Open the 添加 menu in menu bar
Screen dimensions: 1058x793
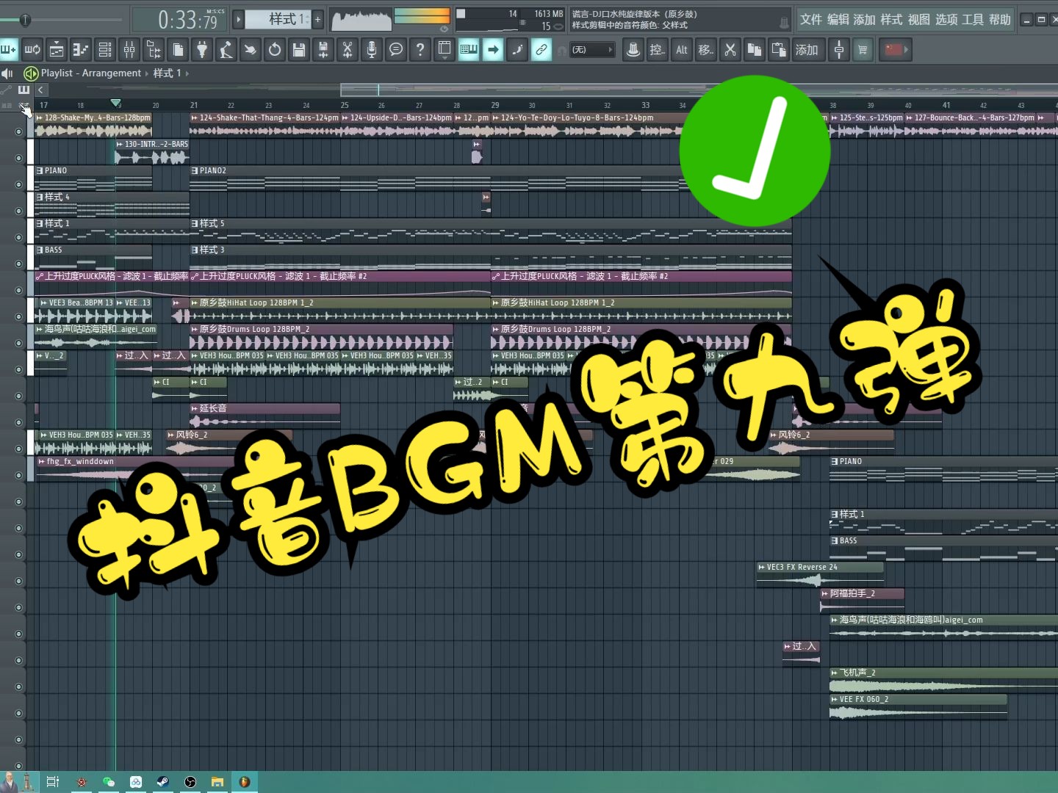click(x=864, y=19)
